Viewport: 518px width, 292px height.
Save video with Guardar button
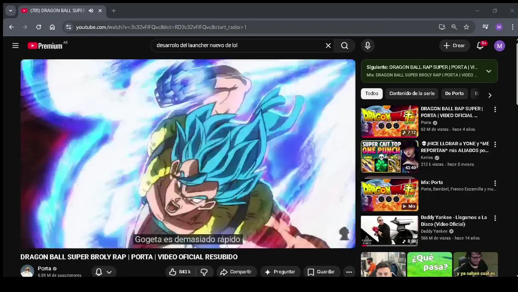coord(321,272)
